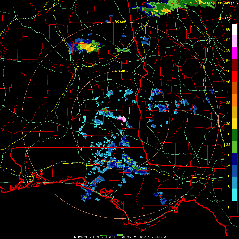
Task: Click the dark green legend swatch
Action: point(234,135)
